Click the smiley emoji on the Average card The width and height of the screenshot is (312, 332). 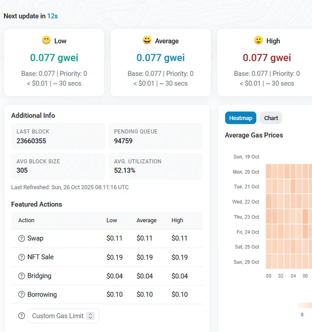point(147,40)
